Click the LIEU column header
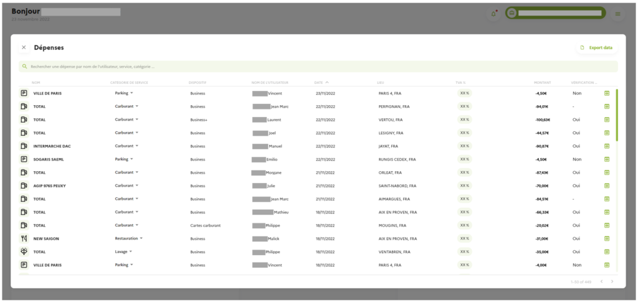 click(x=381, y=83)
